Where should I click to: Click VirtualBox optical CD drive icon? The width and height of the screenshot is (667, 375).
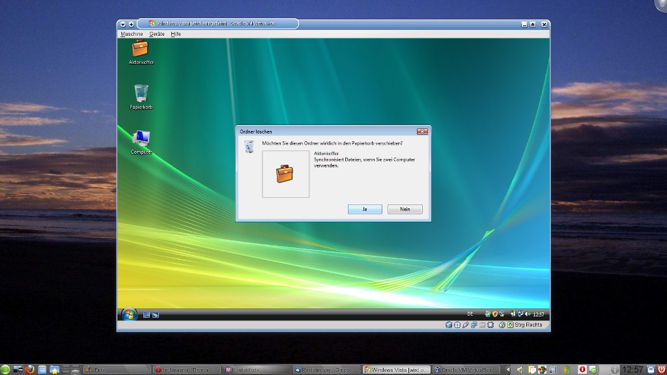(x=457, y=325)
